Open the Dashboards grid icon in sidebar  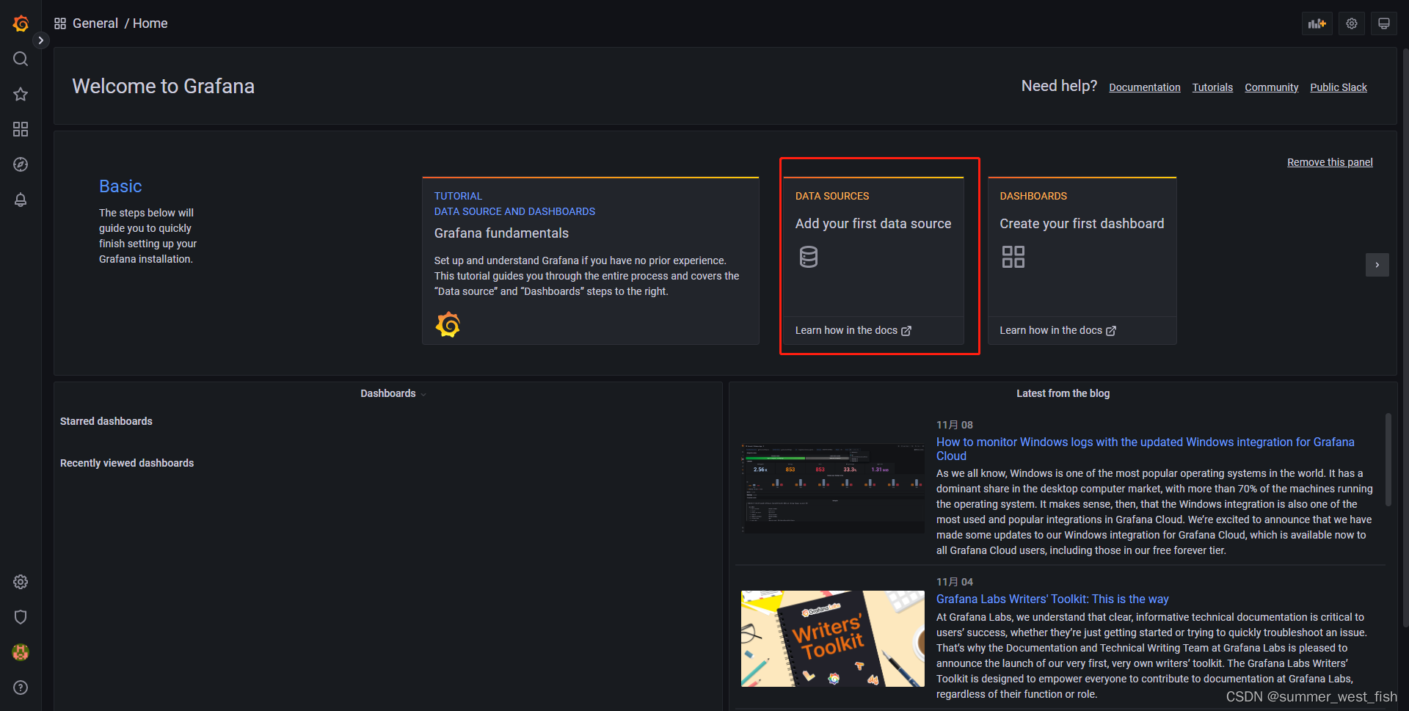pos(20,129)
